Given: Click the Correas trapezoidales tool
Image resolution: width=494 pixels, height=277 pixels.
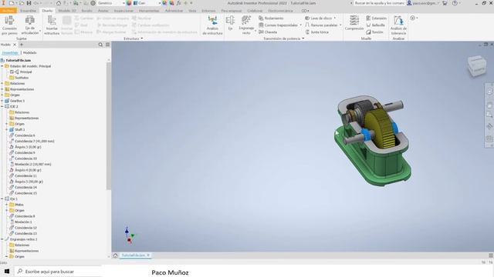Looking at the screenshot, I should (278, 25).
